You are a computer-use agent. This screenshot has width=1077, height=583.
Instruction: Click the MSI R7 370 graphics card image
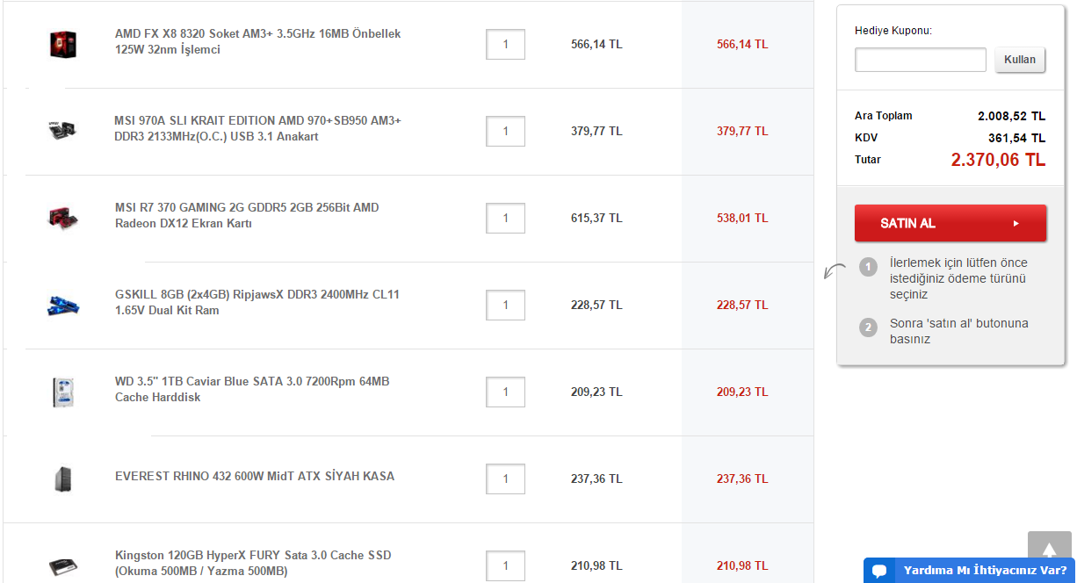[x=62, y=218]
